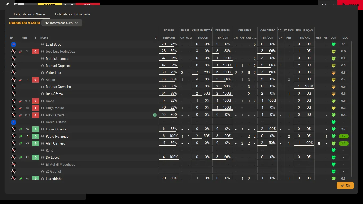
Task: Sort by the GLS column header
Action: point(319,38)
